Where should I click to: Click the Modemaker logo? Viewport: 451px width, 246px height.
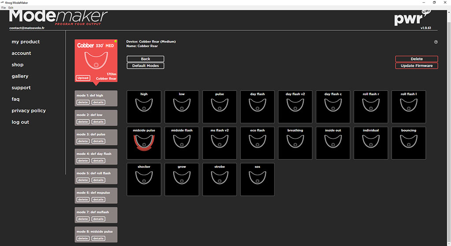(58, 17)
